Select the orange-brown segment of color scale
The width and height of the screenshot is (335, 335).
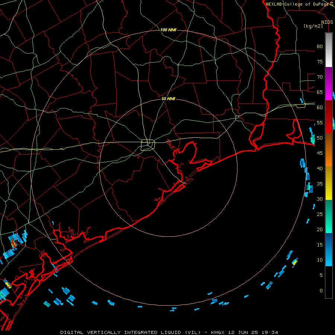pyautogui.click(x=329, y=150)
